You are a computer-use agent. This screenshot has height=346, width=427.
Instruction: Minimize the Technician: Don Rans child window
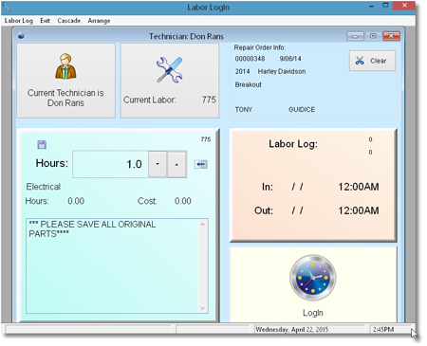(355, 36)
